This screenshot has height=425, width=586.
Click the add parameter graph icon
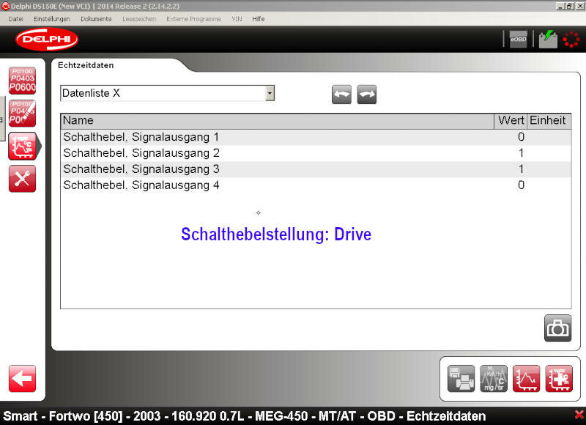[558, 379]
